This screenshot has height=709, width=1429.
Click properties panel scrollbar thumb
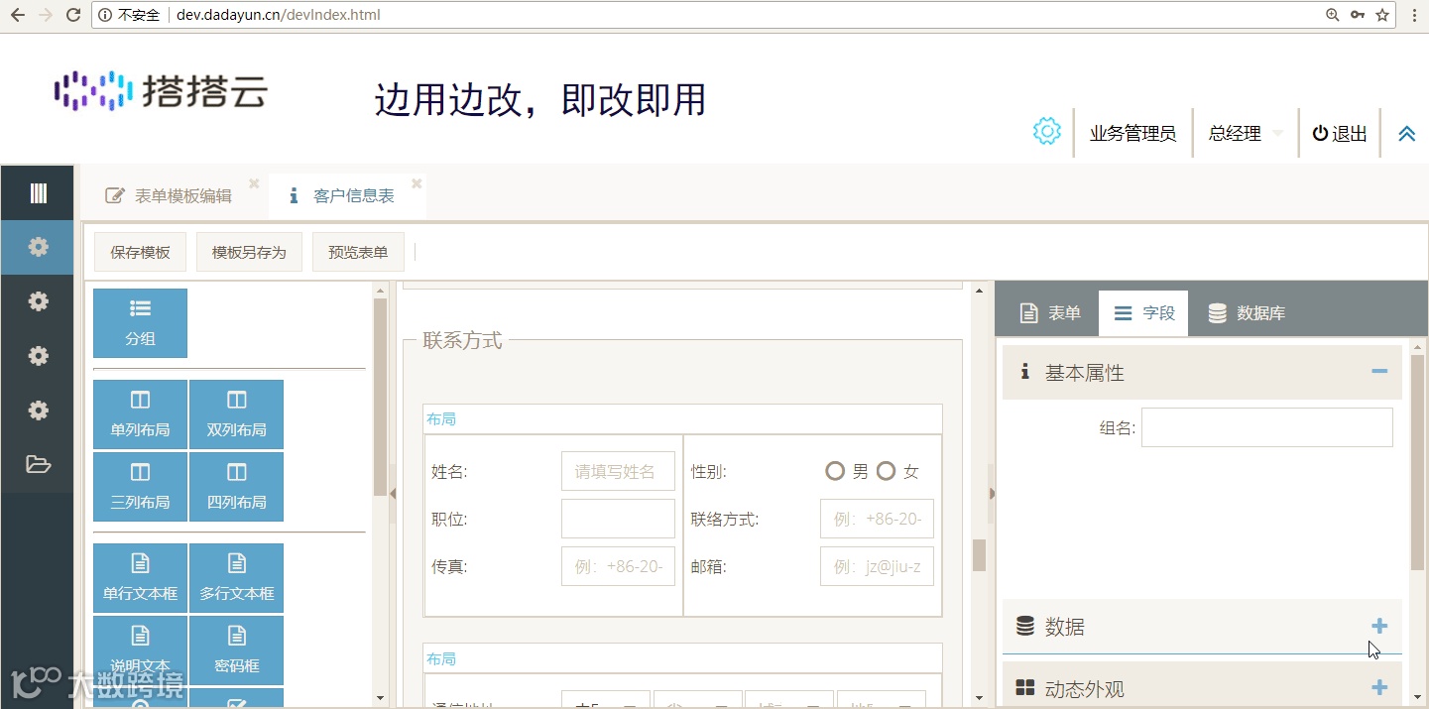[x=1417, y=461]
